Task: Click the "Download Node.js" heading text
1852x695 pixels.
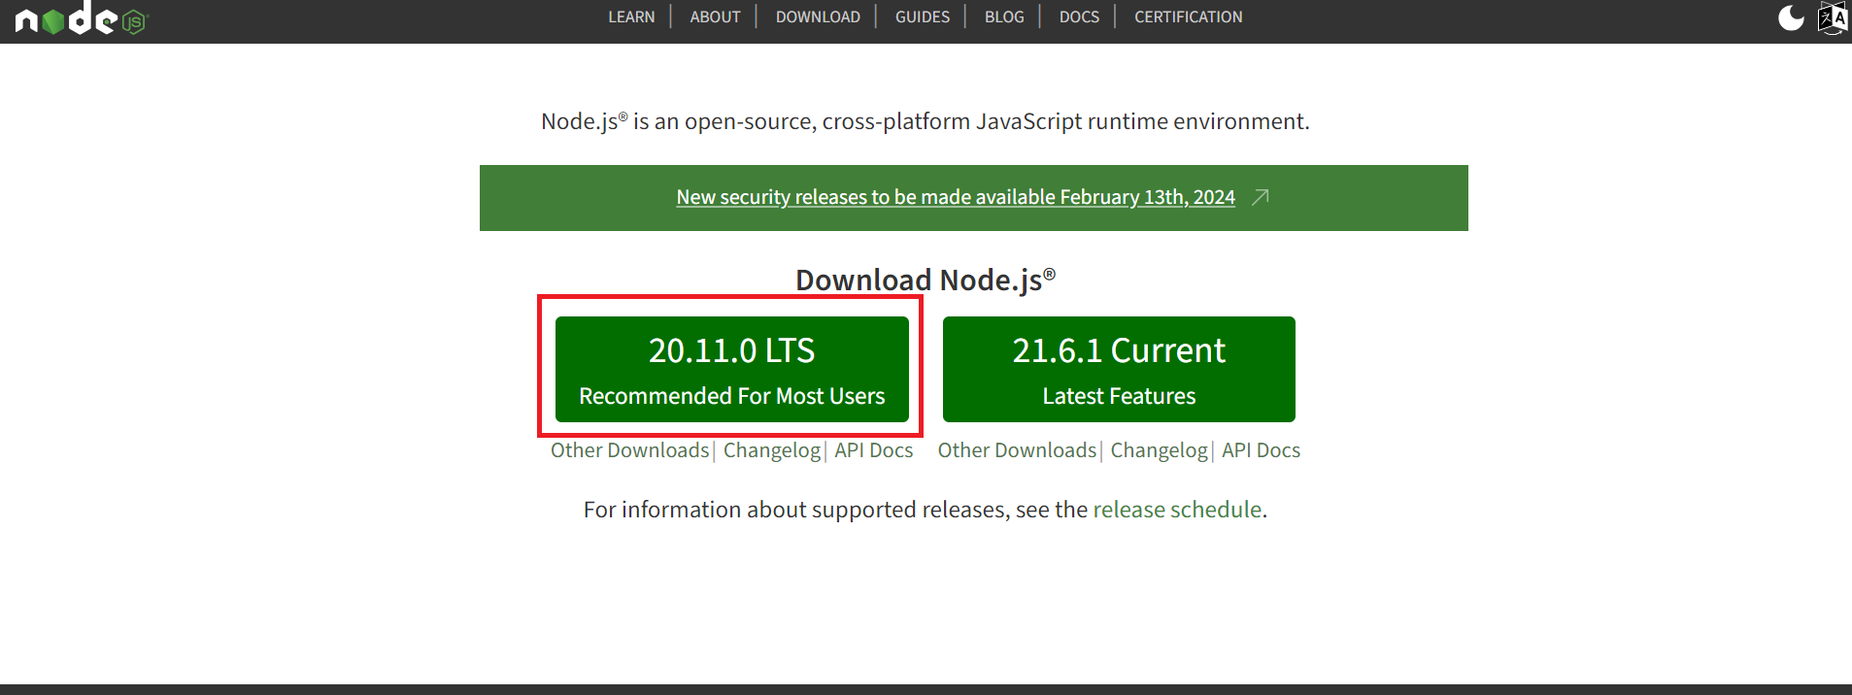Action: coord(926,280)
